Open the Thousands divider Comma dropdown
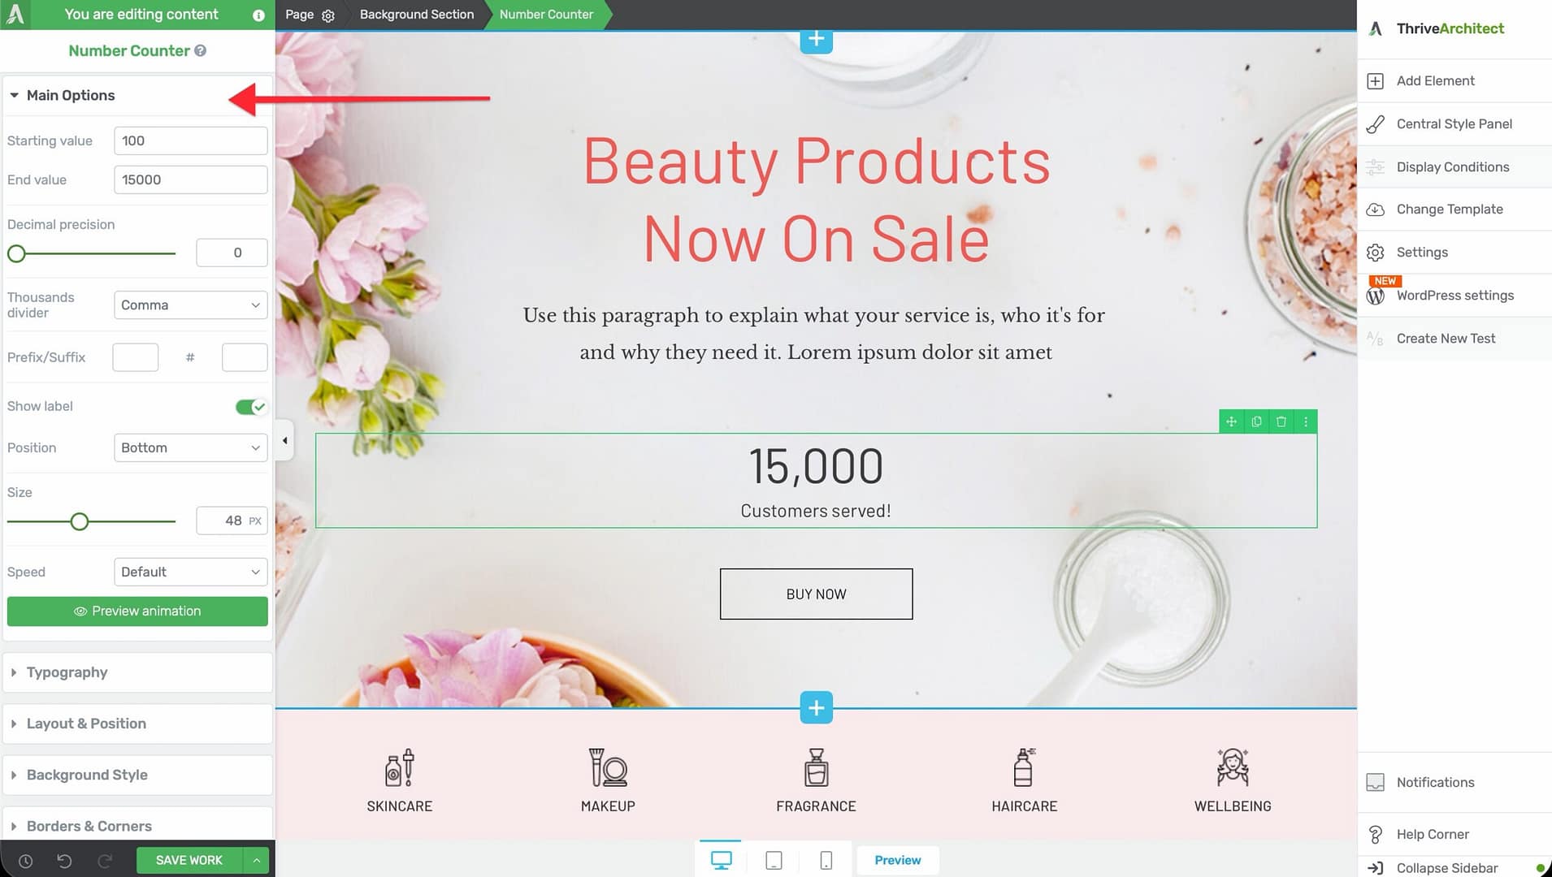Viewport: 1552px width, 877px height. (190, 305)
